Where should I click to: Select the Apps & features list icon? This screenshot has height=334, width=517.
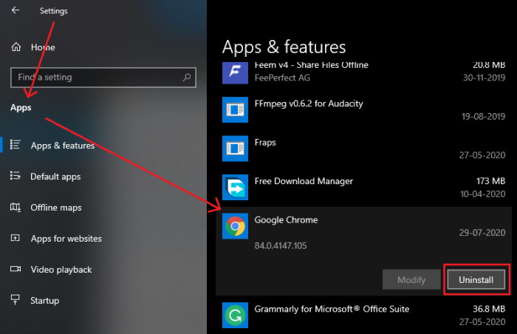click(16, 145)
